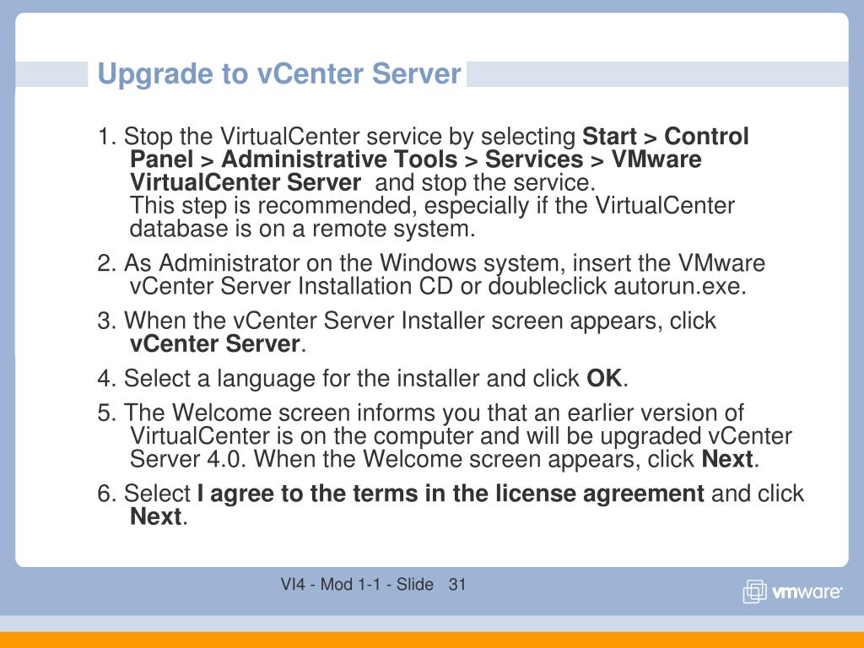Click the autorun.exe text in step two
This screenshot has height=648, width=864.
[679, 287]
